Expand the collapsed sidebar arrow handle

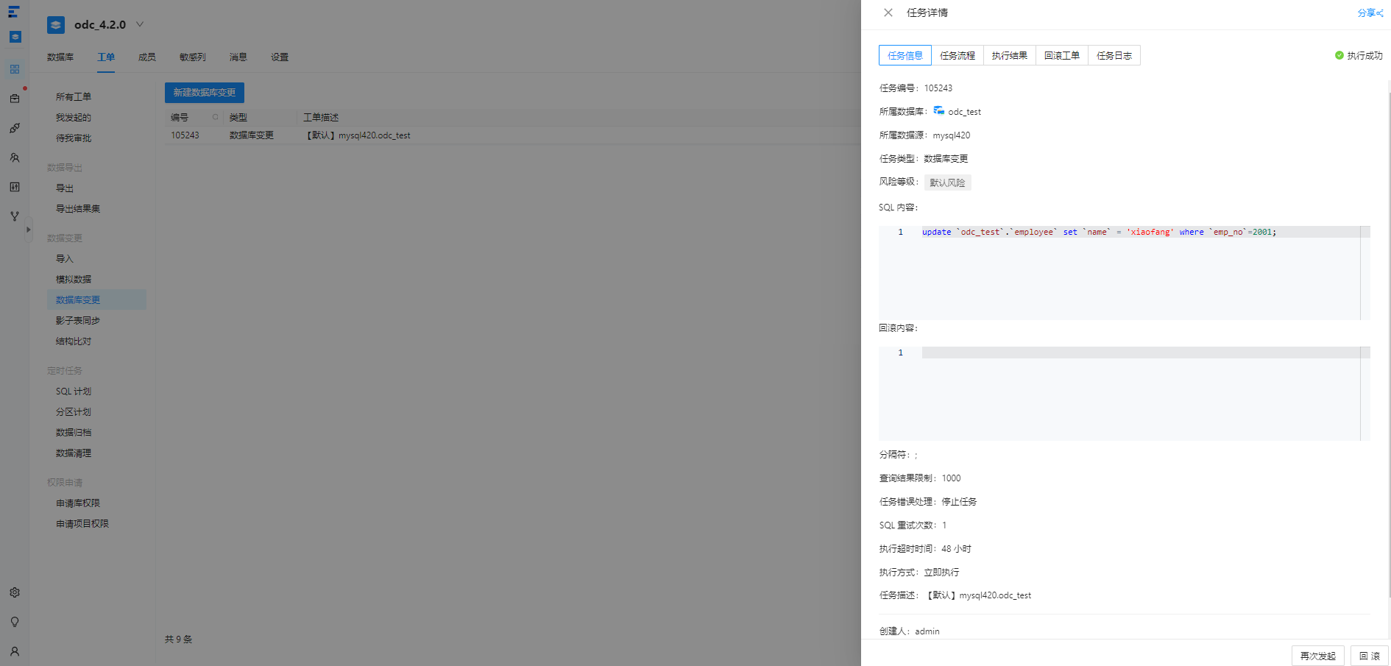pyautogui.click(x=29, y=230)
